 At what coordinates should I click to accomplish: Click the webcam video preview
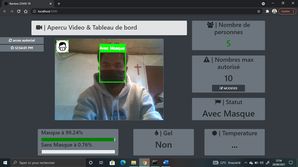point(109,80)
